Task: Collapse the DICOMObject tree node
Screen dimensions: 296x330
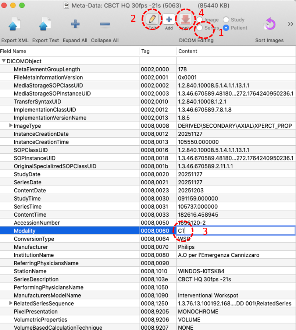Action: coord(4,61)
